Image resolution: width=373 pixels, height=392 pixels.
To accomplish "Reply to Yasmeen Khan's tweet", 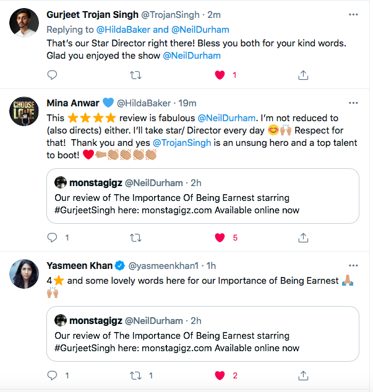I will pyautogui.click(x=52, y=375).
